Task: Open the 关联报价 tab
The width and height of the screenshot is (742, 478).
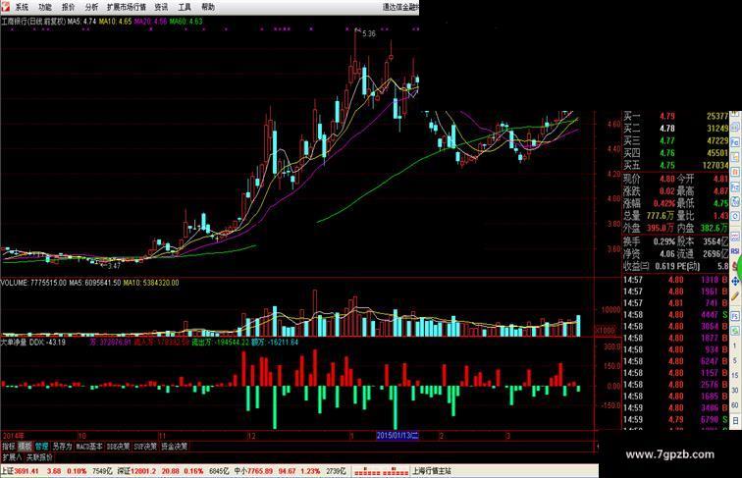Action: pyautogui.click(x=39, y=457)
